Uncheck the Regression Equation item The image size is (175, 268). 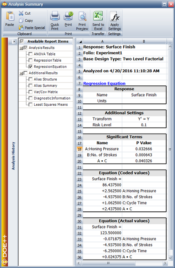pos(30,67)
